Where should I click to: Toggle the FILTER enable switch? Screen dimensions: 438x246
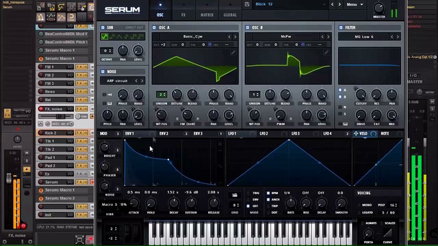(341, 27)
